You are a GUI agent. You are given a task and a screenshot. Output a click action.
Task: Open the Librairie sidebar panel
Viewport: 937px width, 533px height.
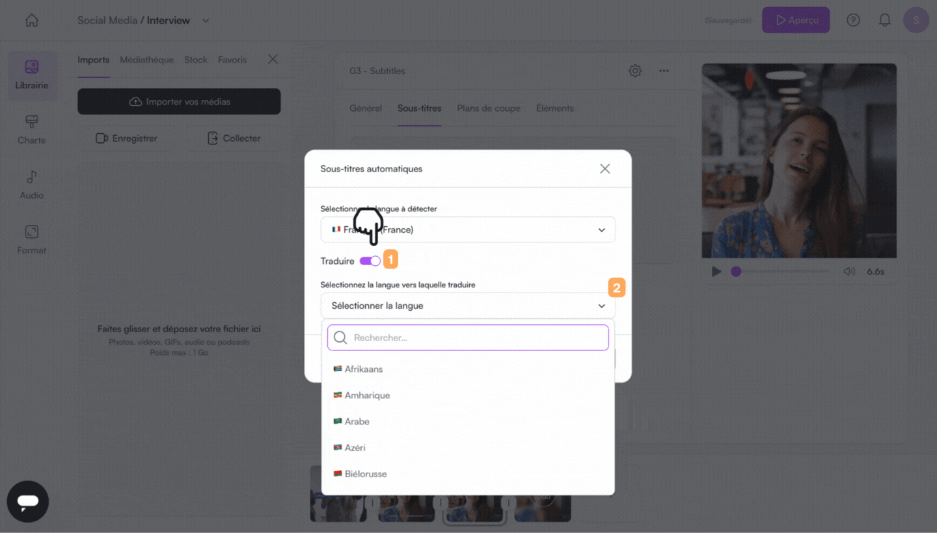pyautogui.click(x=32, y=75)
